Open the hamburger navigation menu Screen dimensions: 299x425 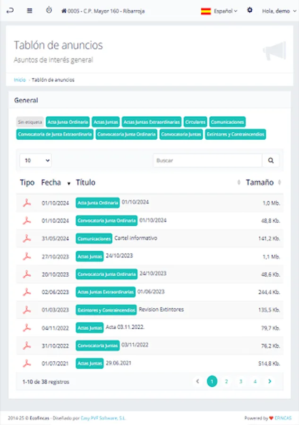click(29, 10)
